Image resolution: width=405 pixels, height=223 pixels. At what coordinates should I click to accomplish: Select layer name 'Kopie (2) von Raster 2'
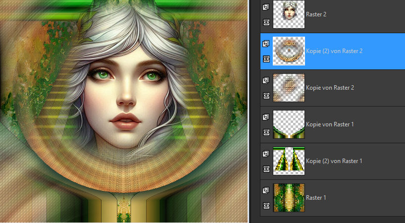(x=334, y=51)
